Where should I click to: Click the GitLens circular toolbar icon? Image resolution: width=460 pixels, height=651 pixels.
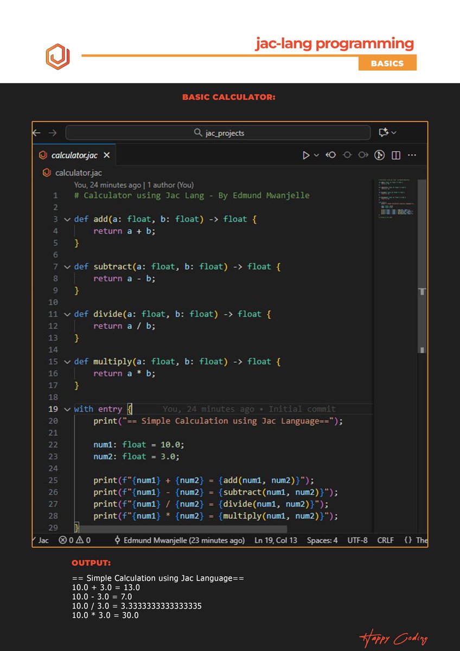380,155
